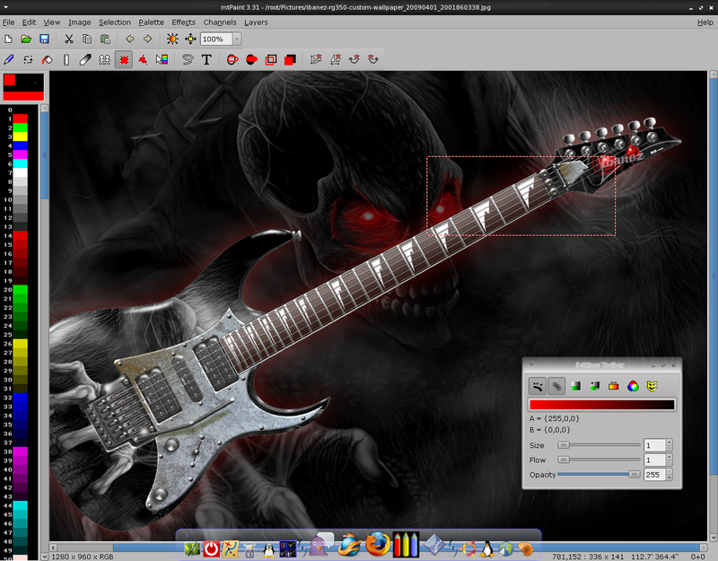Save the image with floppy disk icon
The image size is (718, 561).
coord(44,39)
